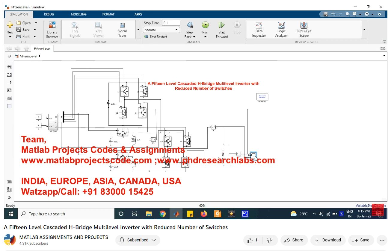Like the video with thumbs up
Image resolution: width=391 pixels, height=251 pixels.
click(x=250, y=240)
